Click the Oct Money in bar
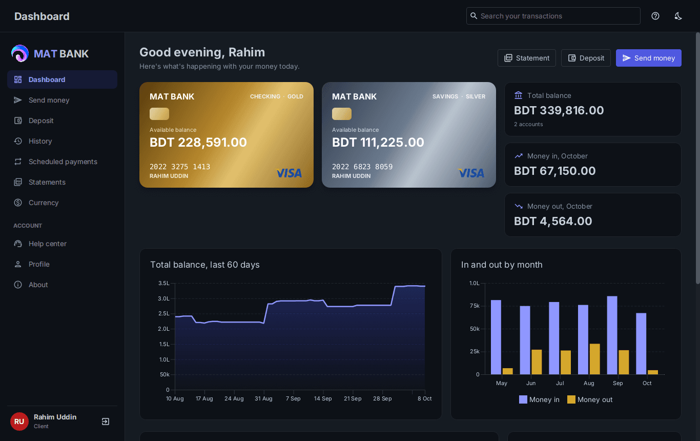 [x=641, y=344]
